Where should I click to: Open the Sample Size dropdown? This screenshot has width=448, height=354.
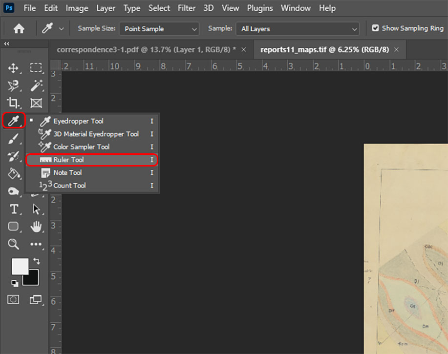pos(159,29)
